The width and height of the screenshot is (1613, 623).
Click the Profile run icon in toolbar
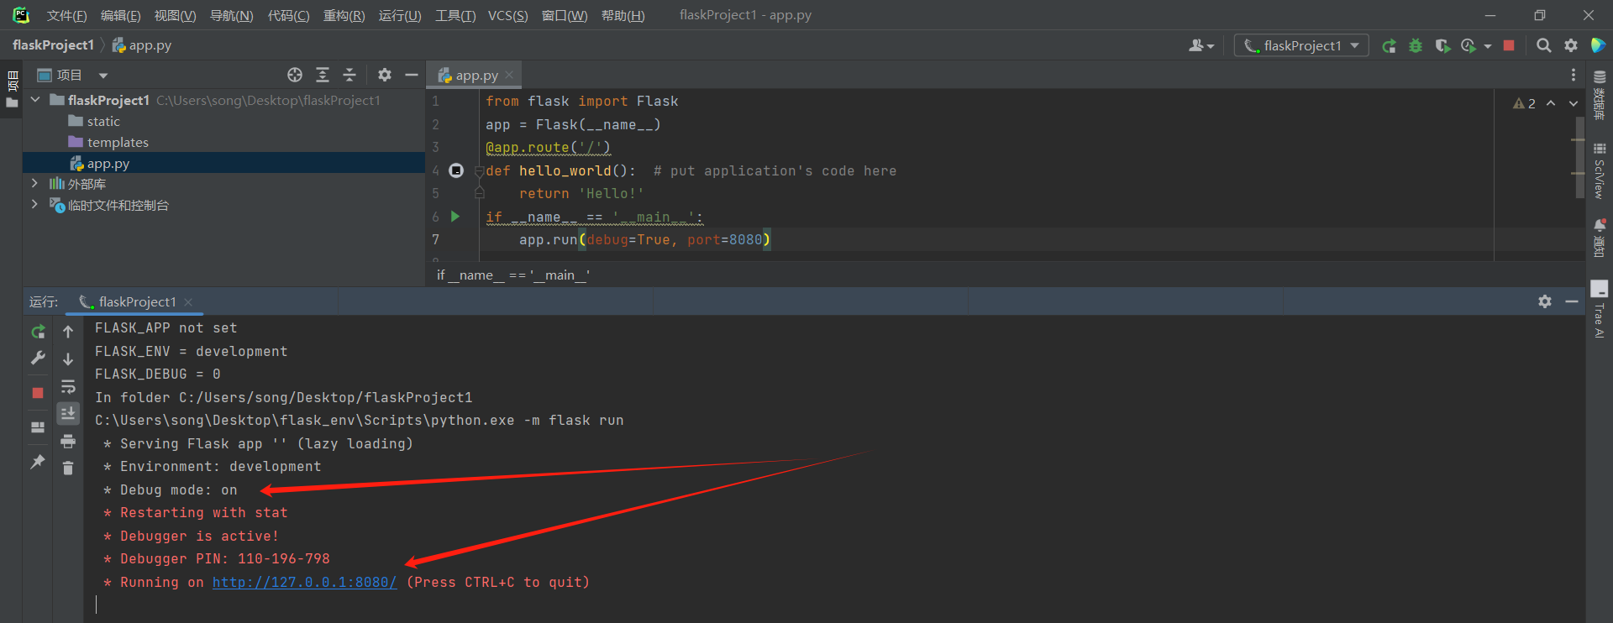click(x=1469, y=46)
